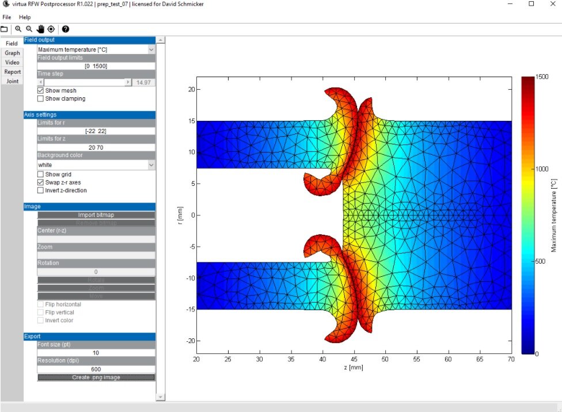Screen dimensions: 562x412
Task: Expand the Background color white dropdown
Action: [x=96, y=165]
